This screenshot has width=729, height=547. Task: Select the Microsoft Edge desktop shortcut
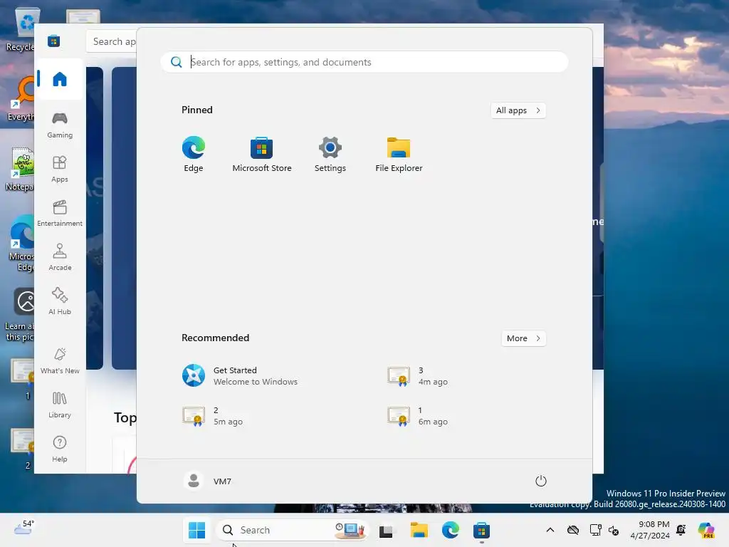(x=21, y=243)
